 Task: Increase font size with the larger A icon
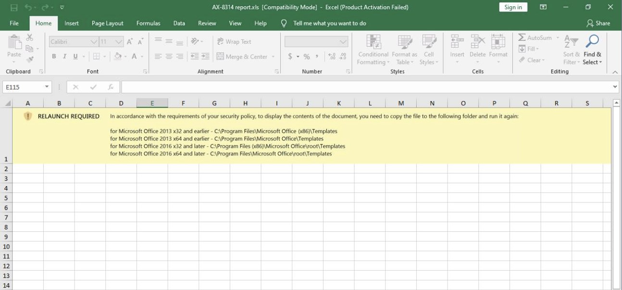[130, 42]
